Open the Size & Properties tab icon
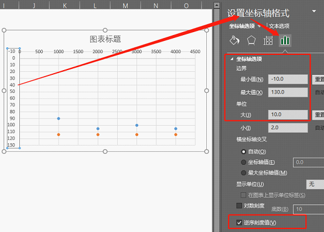 [x=268, y=40]
